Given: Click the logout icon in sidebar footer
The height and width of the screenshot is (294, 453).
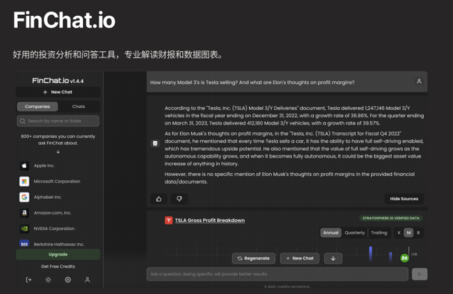Looking at the screenshot, I should [29, 279].
